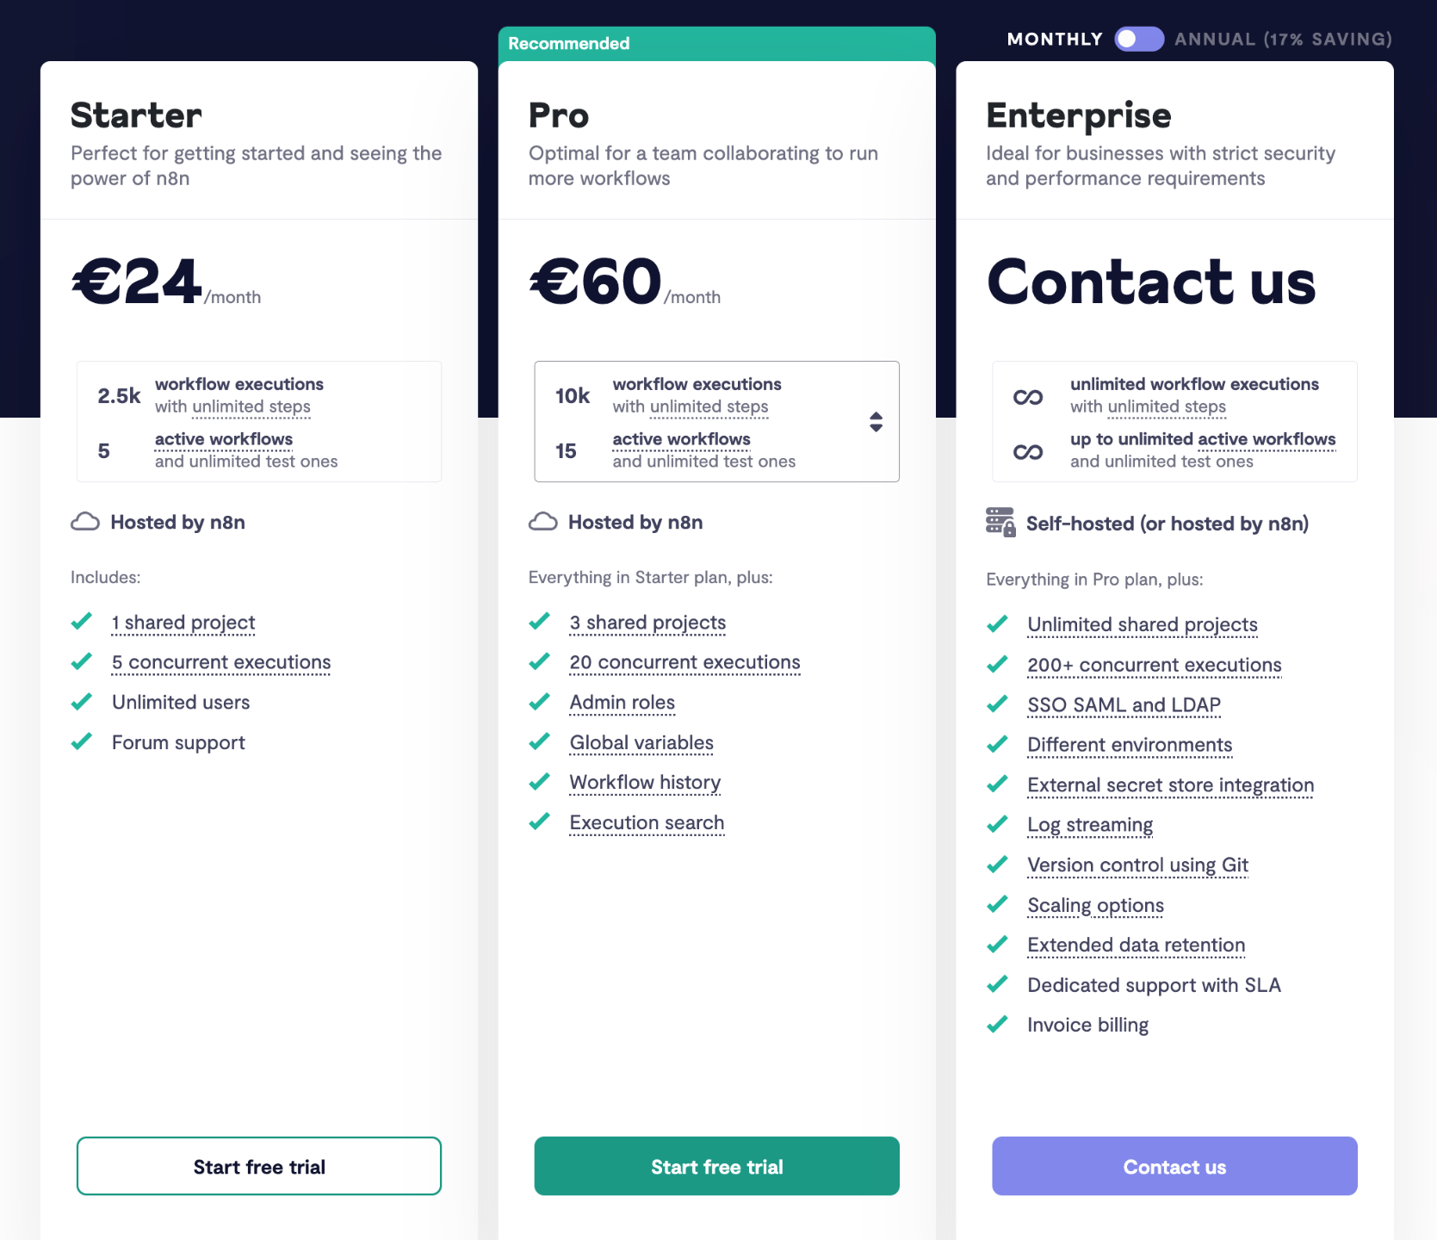The width and height of the screenshot is (1437, 1240).
Task: Click the cloud icon in Starter plan
Action: point(85,522)
